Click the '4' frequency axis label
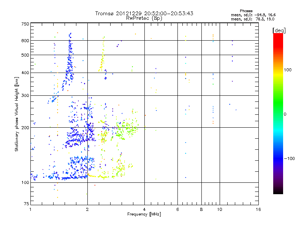Image resolution: width=304 pixels, height=228 pixels. pos(144,209)
